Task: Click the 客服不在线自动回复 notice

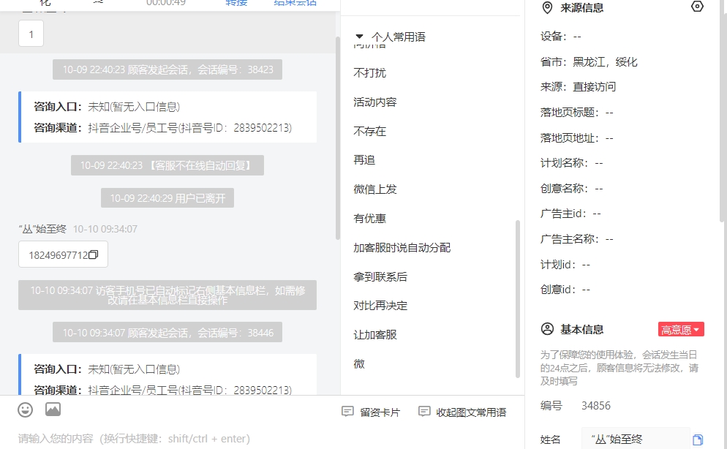Action: click(x=167, y=165)
